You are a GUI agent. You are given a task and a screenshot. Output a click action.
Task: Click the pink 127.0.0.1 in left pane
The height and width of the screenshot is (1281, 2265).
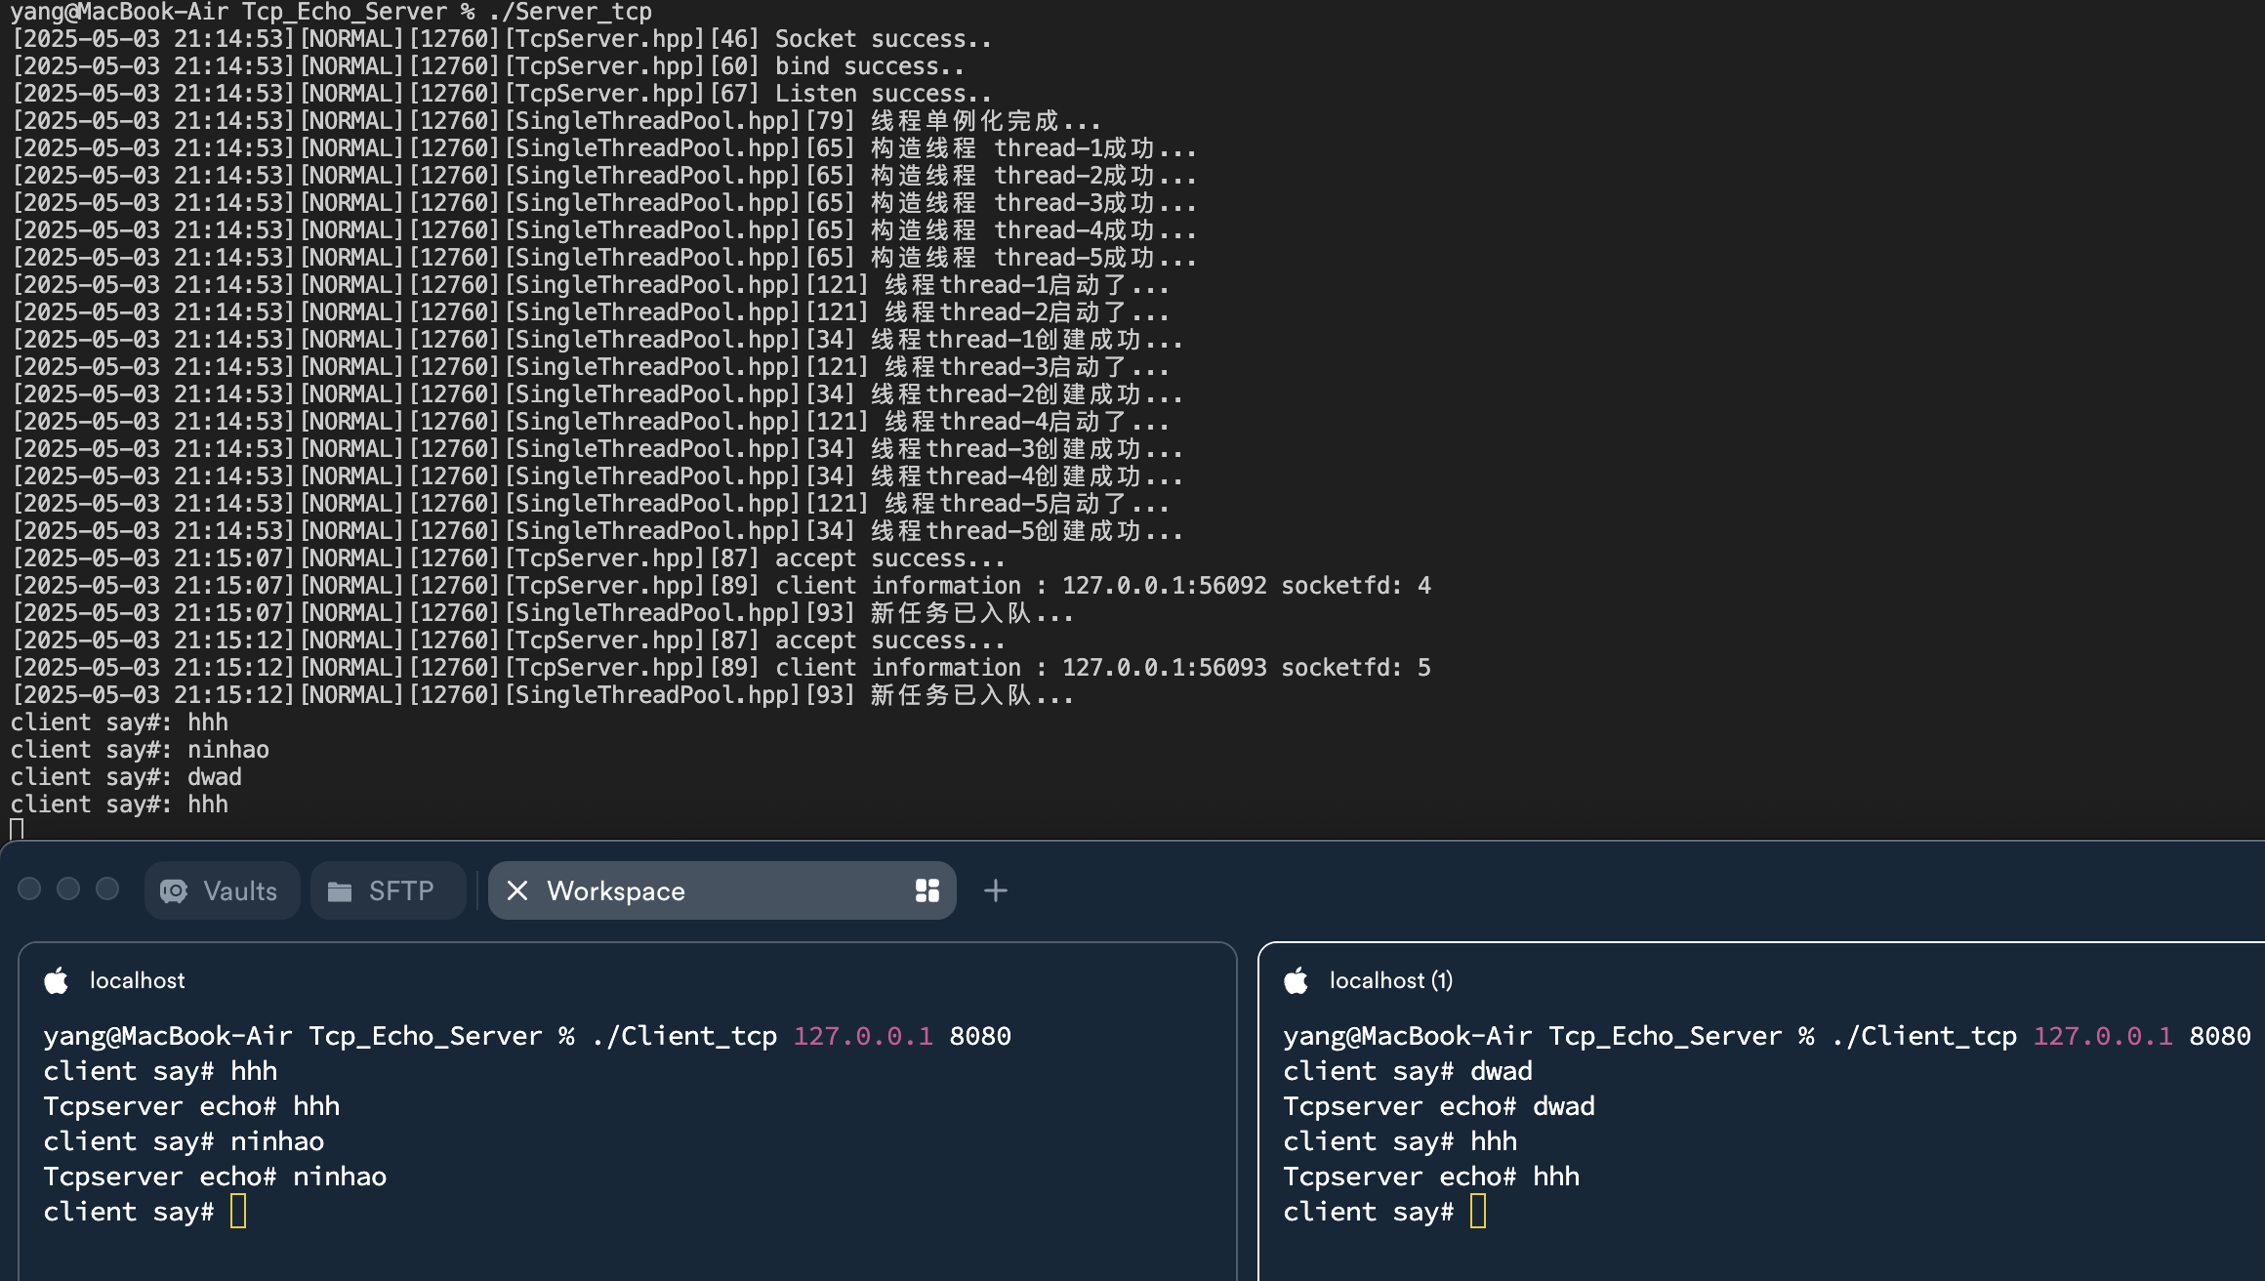click(862, 1036)
